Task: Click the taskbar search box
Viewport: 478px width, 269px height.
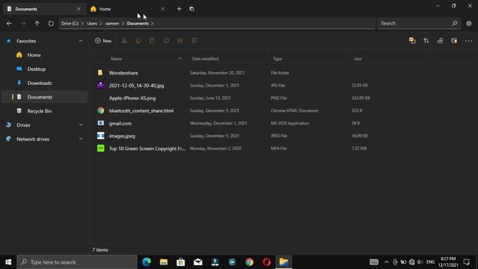Action: tap(77, 262)
